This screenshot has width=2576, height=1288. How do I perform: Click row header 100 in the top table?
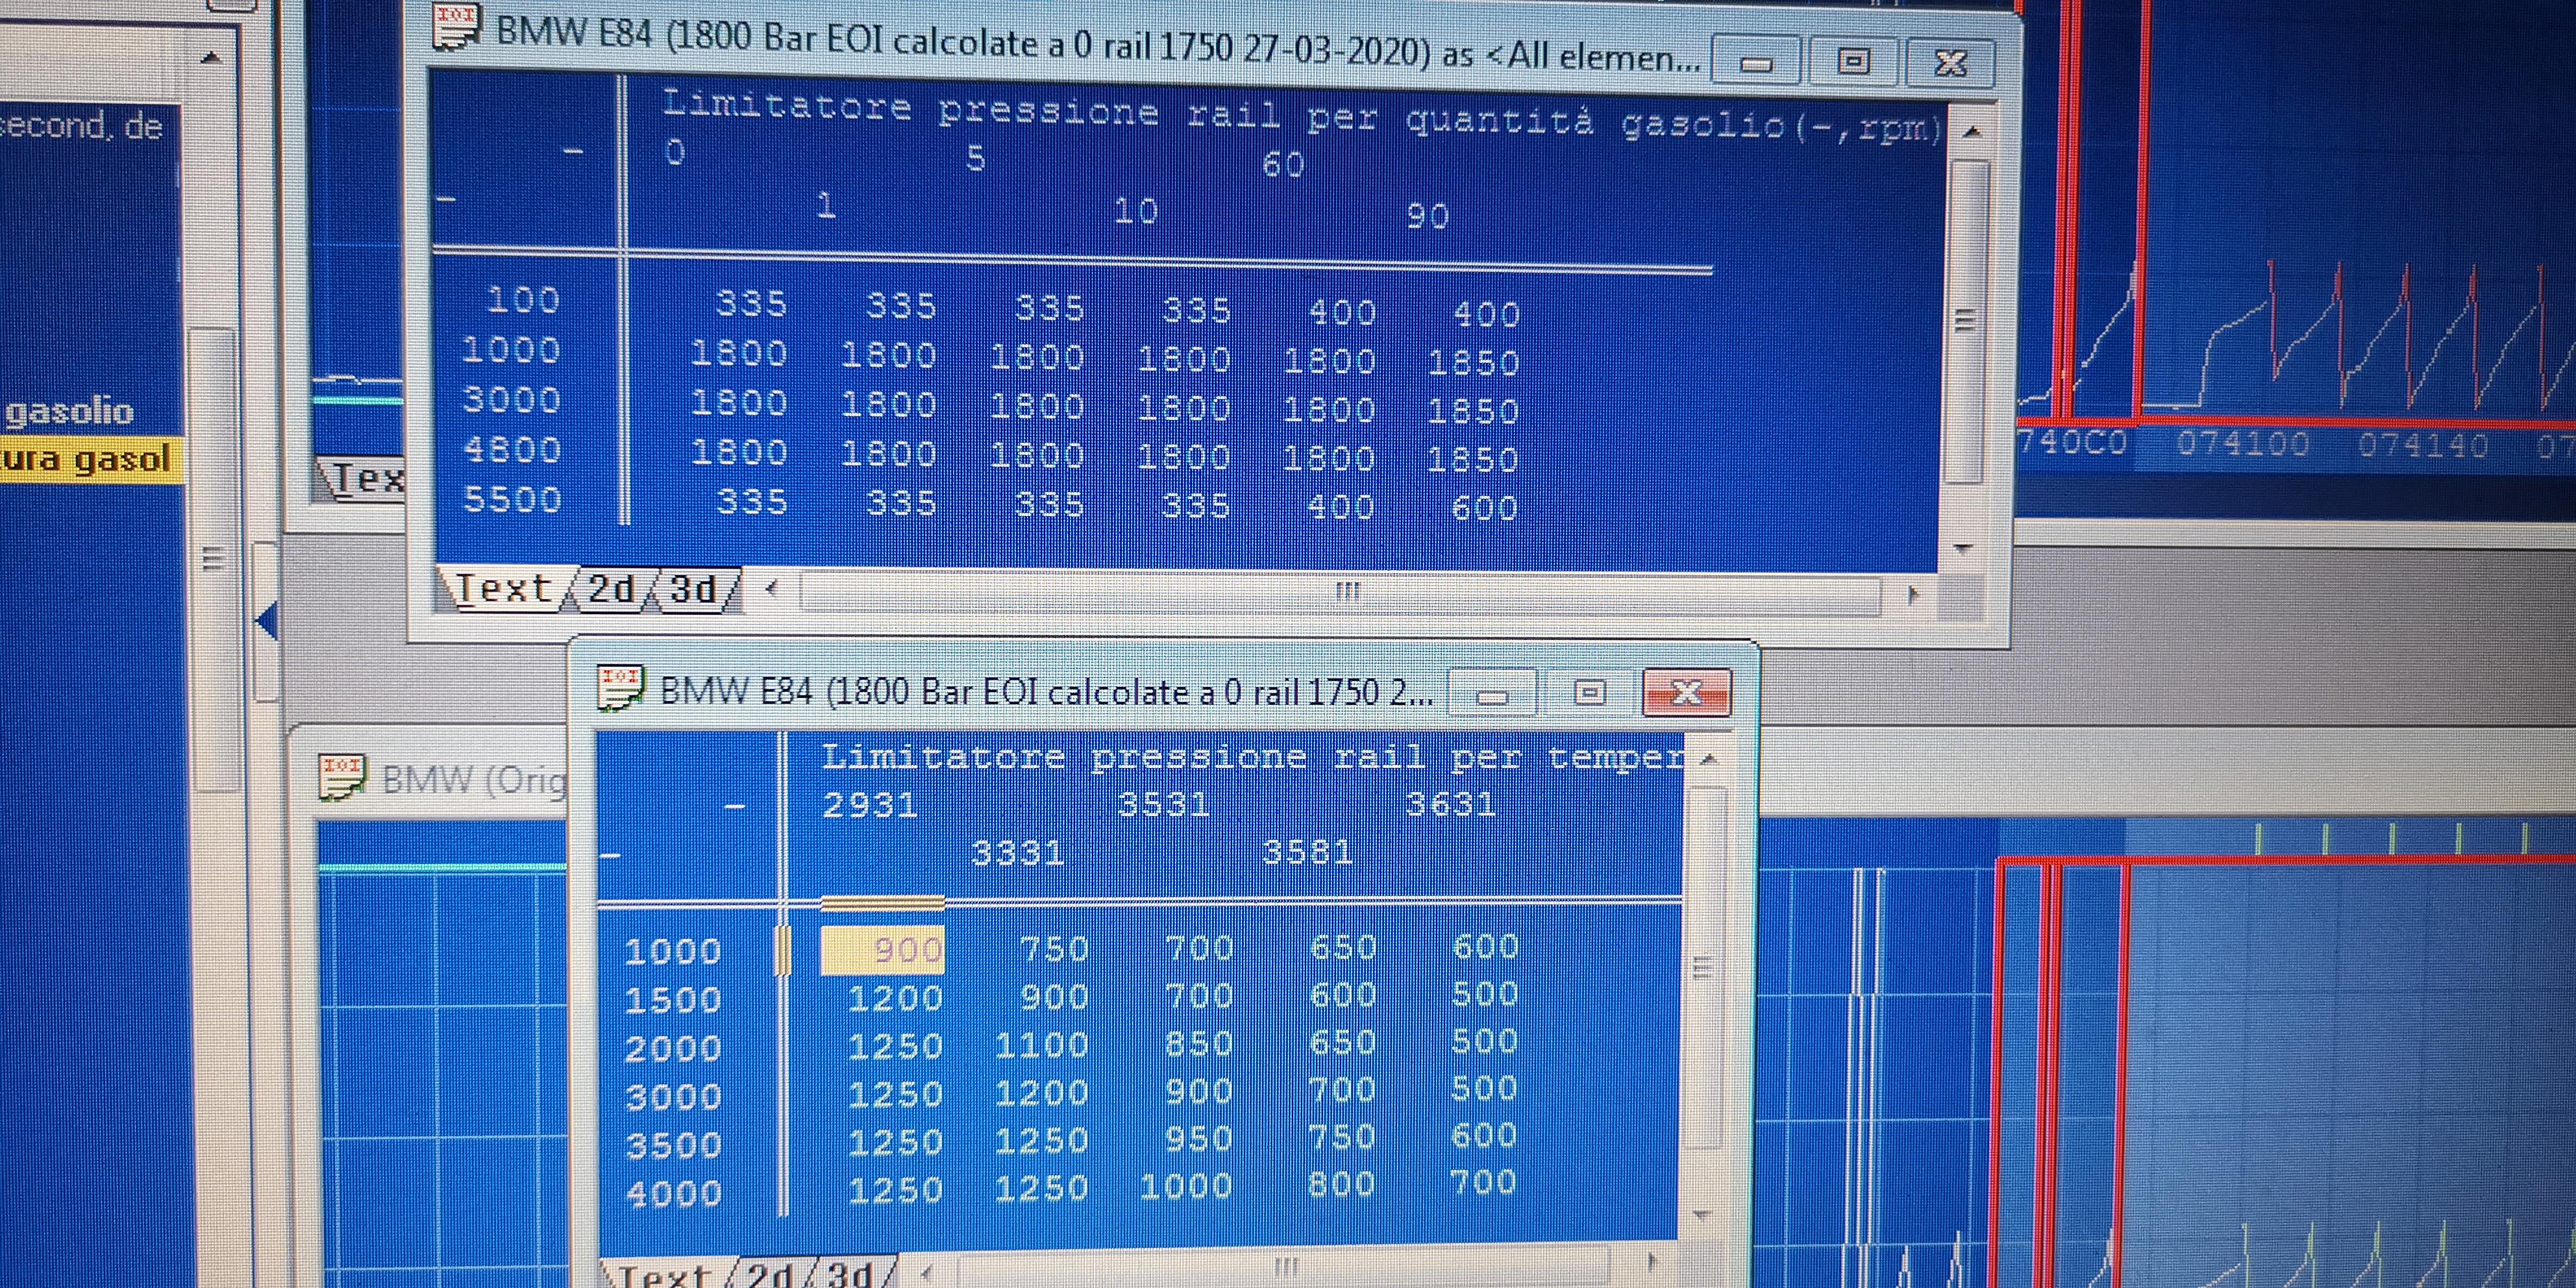pyautogui.click(x=522, y=300)
